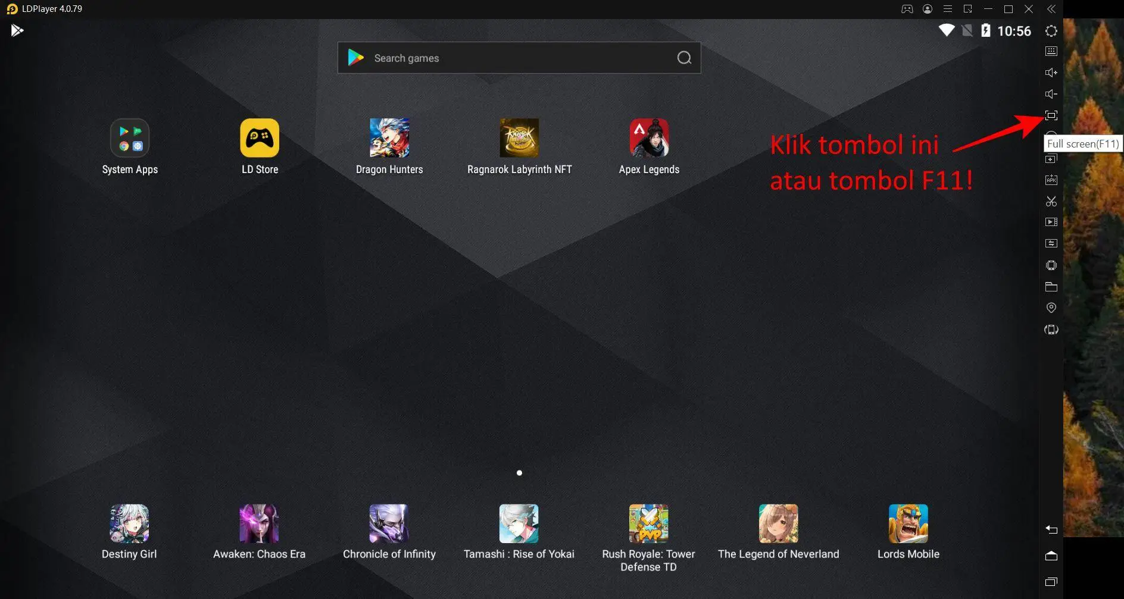The height and width of the screenshot is (599, 1124).
Task: Maximize the LDPlayer window
Action: click(1009, 9)
